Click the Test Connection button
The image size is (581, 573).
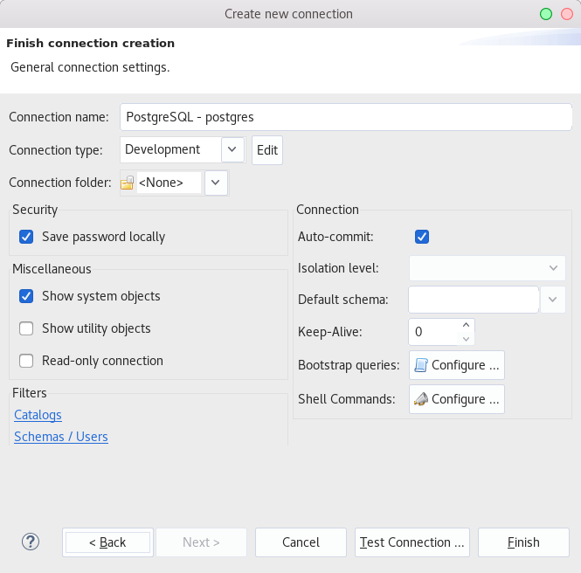[412, 542]
